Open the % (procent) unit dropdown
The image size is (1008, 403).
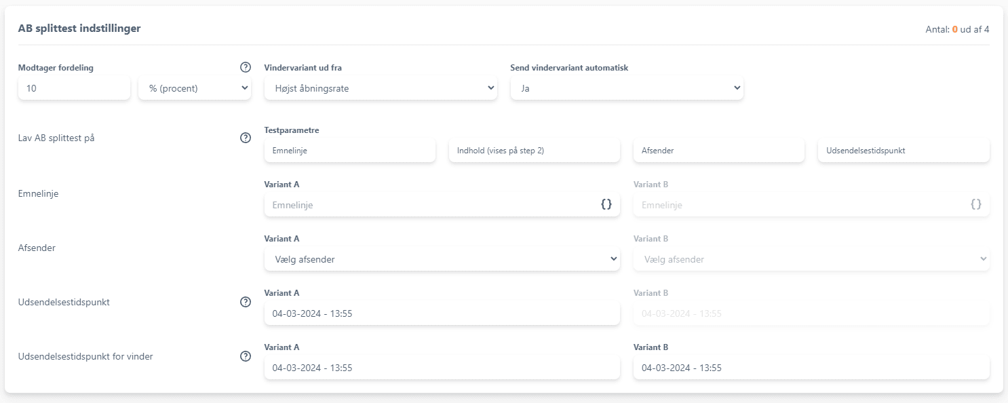point(195,88)
